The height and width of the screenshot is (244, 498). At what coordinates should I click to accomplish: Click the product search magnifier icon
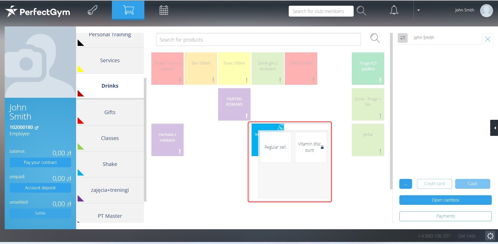coord(375,38)
